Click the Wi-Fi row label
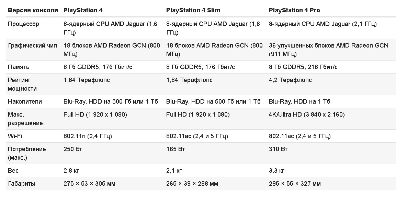Screen dimensions: 396x211 [x=15, y=136]
